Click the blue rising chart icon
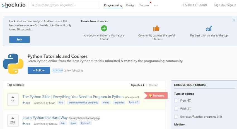Image resolution: width=237 pixels, height=129 pixels. pos(209,28)
